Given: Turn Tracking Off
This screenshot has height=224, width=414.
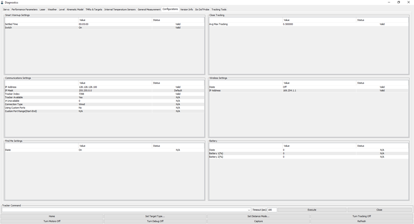Looking at the screenshot, I should coord(362,216).
